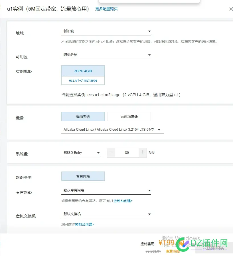Close the u1实例 purchase dialog
233x256 pixels.
pos(231,9)
